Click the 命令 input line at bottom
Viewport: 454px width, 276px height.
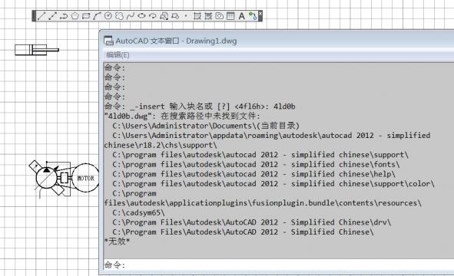(278, 264)
